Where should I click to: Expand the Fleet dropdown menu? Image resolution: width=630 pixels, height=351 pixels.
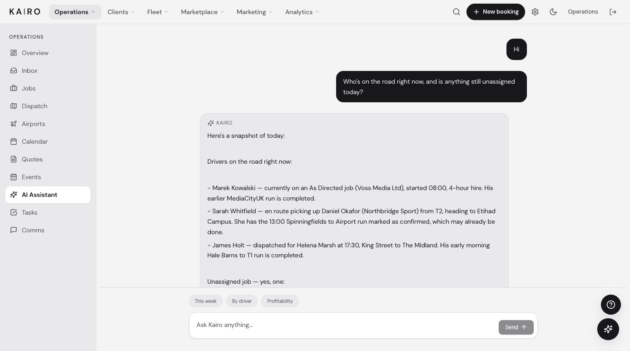pos(158,12)
